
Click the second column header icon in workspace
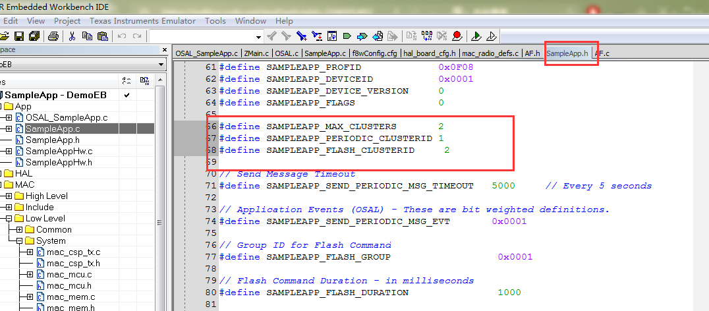click(145, 81)
